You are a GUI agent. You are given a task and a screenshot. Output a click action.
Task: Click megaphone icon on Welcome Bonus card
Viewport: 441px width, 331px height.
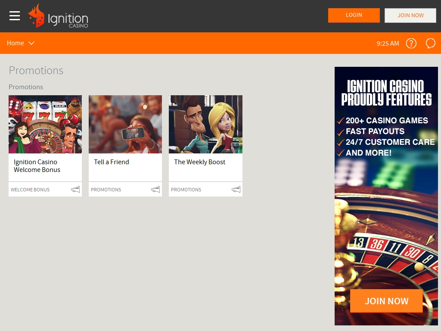(75, 190)
